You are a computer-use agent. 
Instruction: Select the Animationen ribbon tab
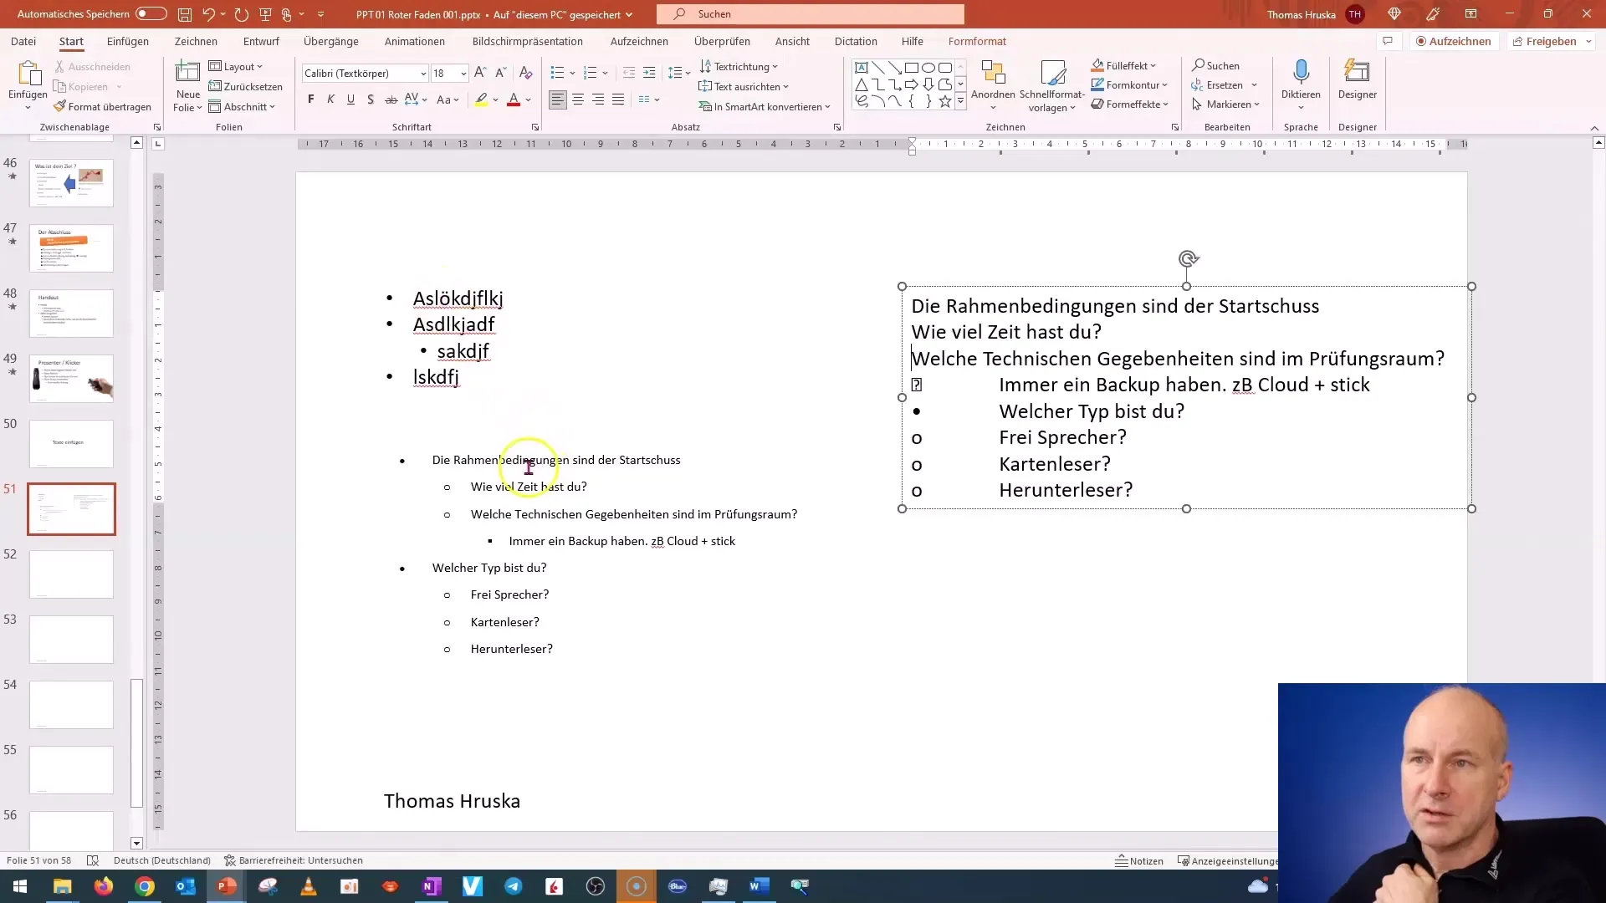[415, 41]
